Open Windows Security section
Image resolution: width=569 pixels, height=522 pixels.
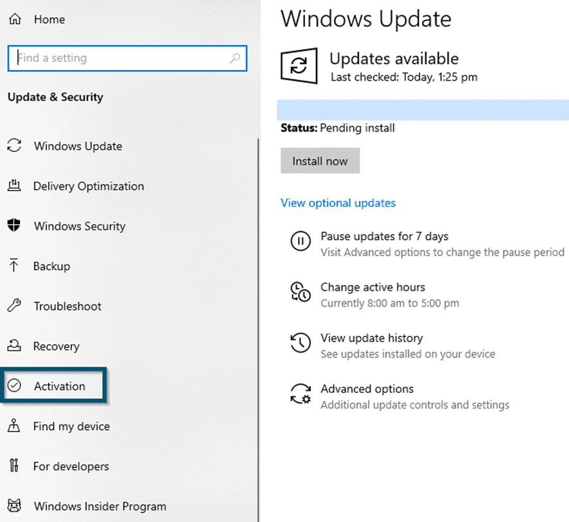(80, 226)
